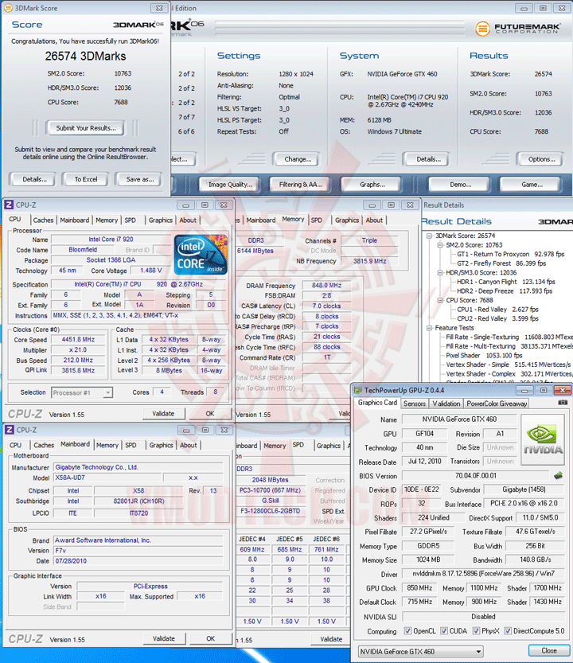Switch to the Caches tab in CPU-Z CPU window
573x663 pixels.
pyautogui.click(x=43, y=220)
